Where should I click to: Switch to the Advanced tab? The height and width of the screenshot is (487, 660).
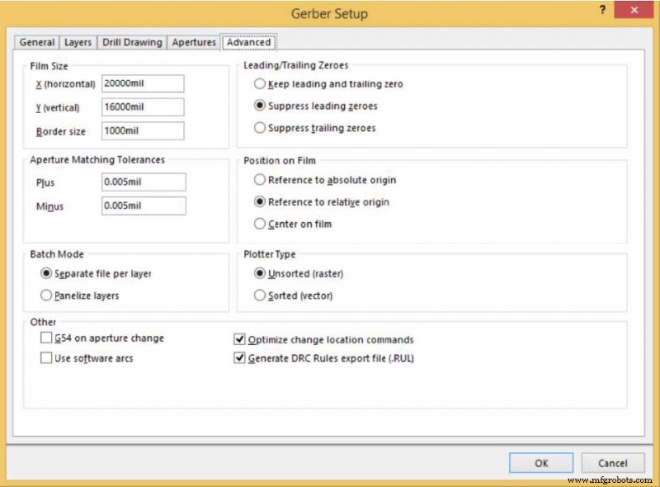pos(249,42)
